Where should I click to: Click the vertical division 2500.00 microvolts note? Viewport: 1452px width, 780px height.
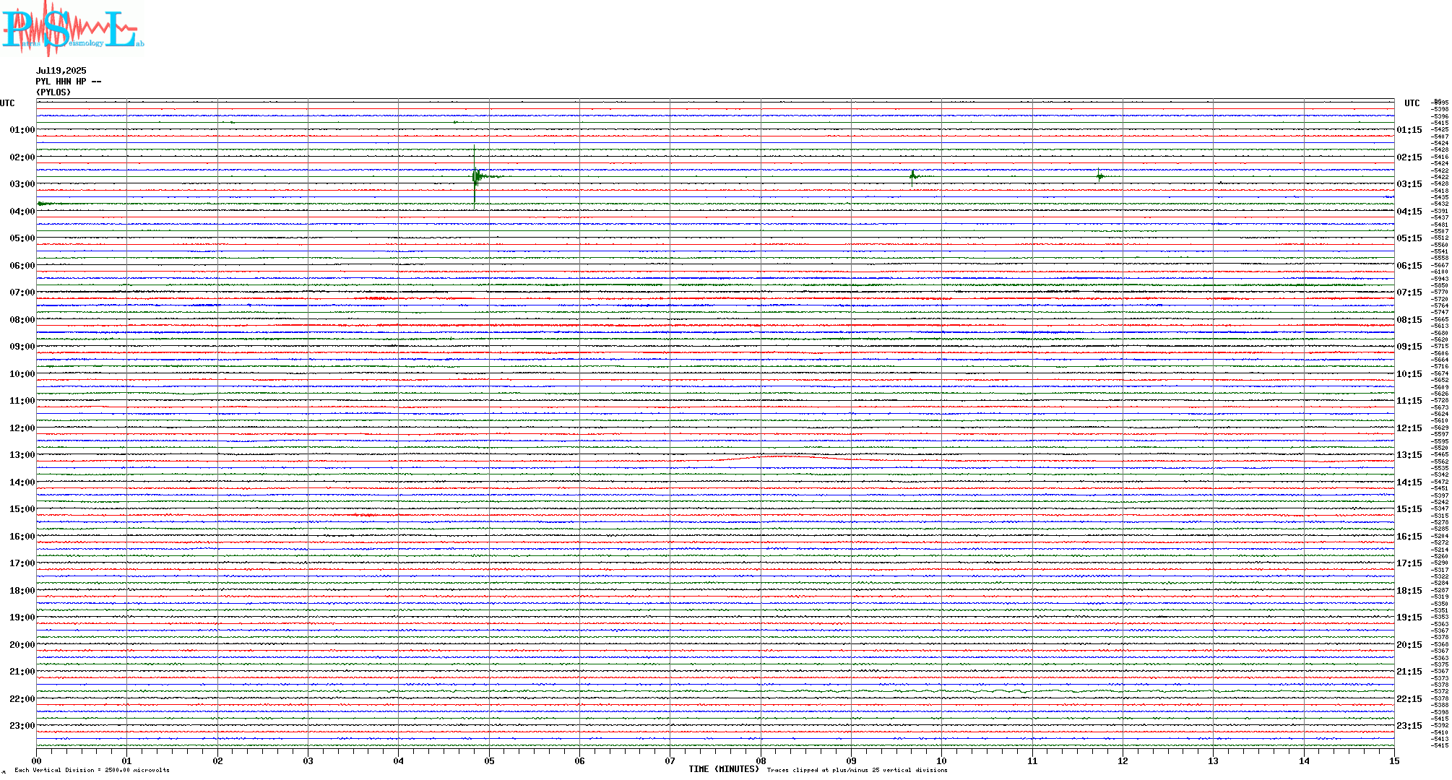(x=92, y=770)
